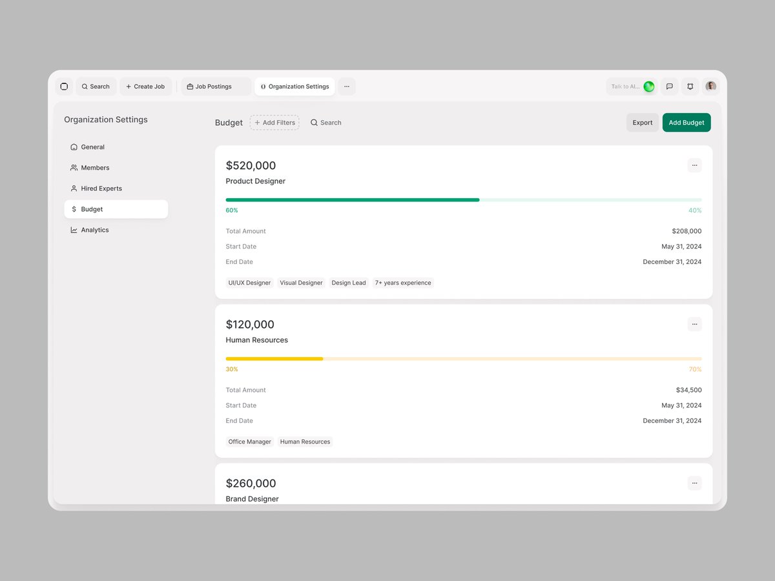Screen dimensions: 775x581
Task: Click the 7+ years experience tag
Action: (403, 283)
